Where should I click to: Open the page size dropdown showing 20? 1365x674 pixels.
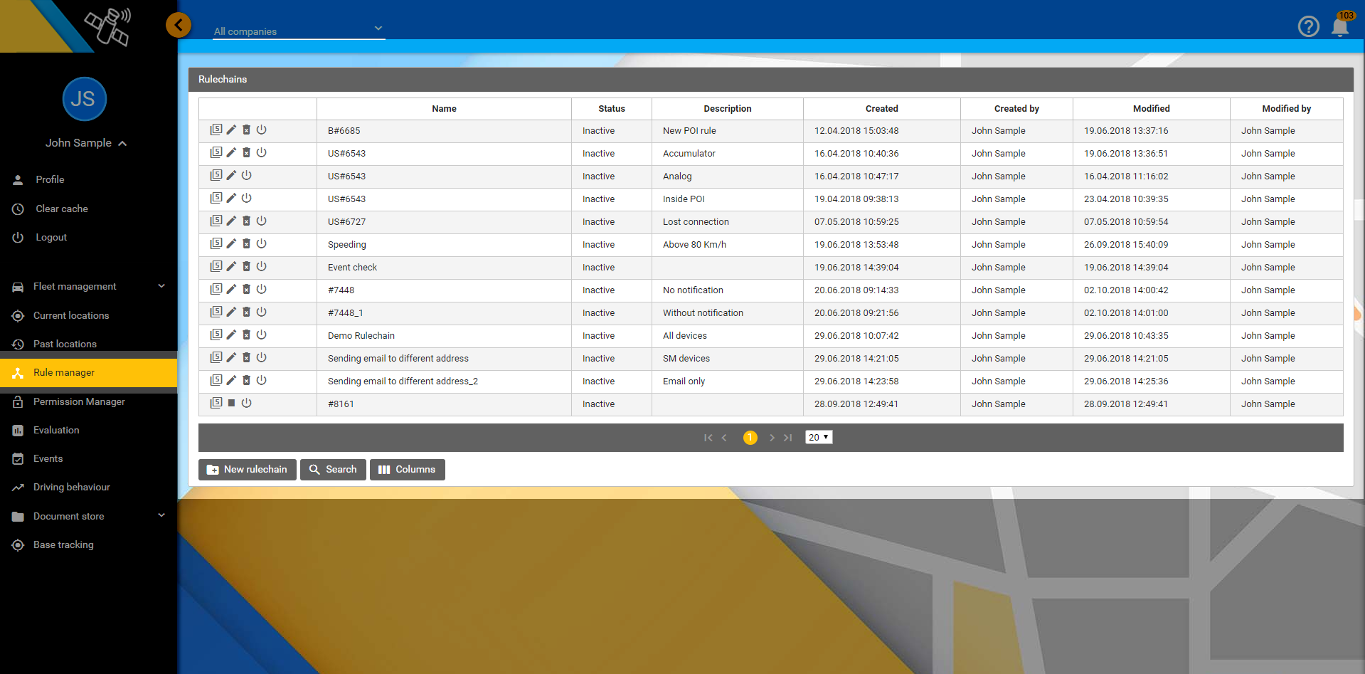[x=819, y=437]
